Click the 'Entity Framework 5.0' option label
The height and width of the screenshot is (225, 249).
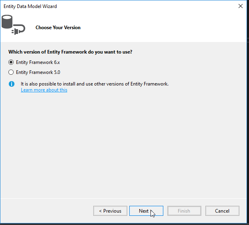[x=38, y=72]
